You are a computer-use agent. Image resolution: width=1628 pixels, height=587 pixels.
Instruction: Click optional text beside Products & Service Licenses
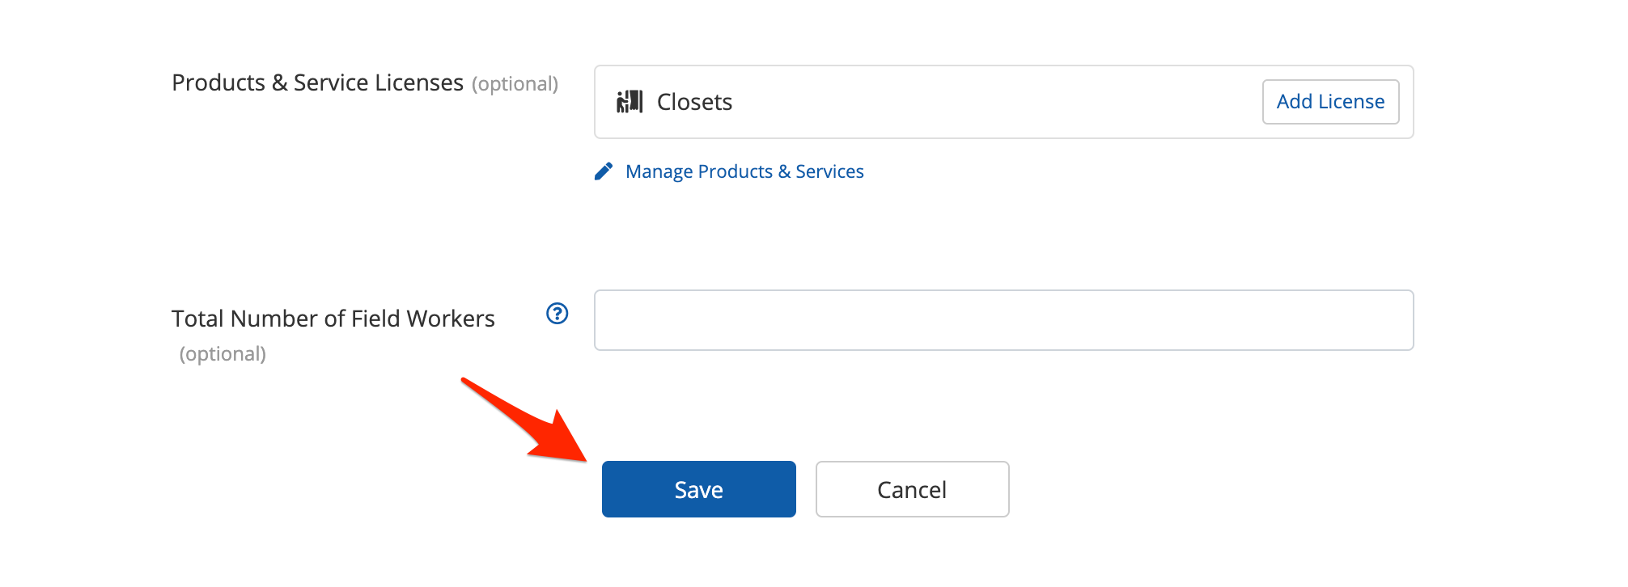515,84
